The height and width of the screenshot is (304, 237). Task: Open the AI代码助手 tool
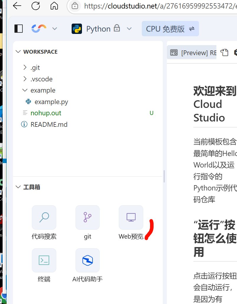[x=88, y=260]
